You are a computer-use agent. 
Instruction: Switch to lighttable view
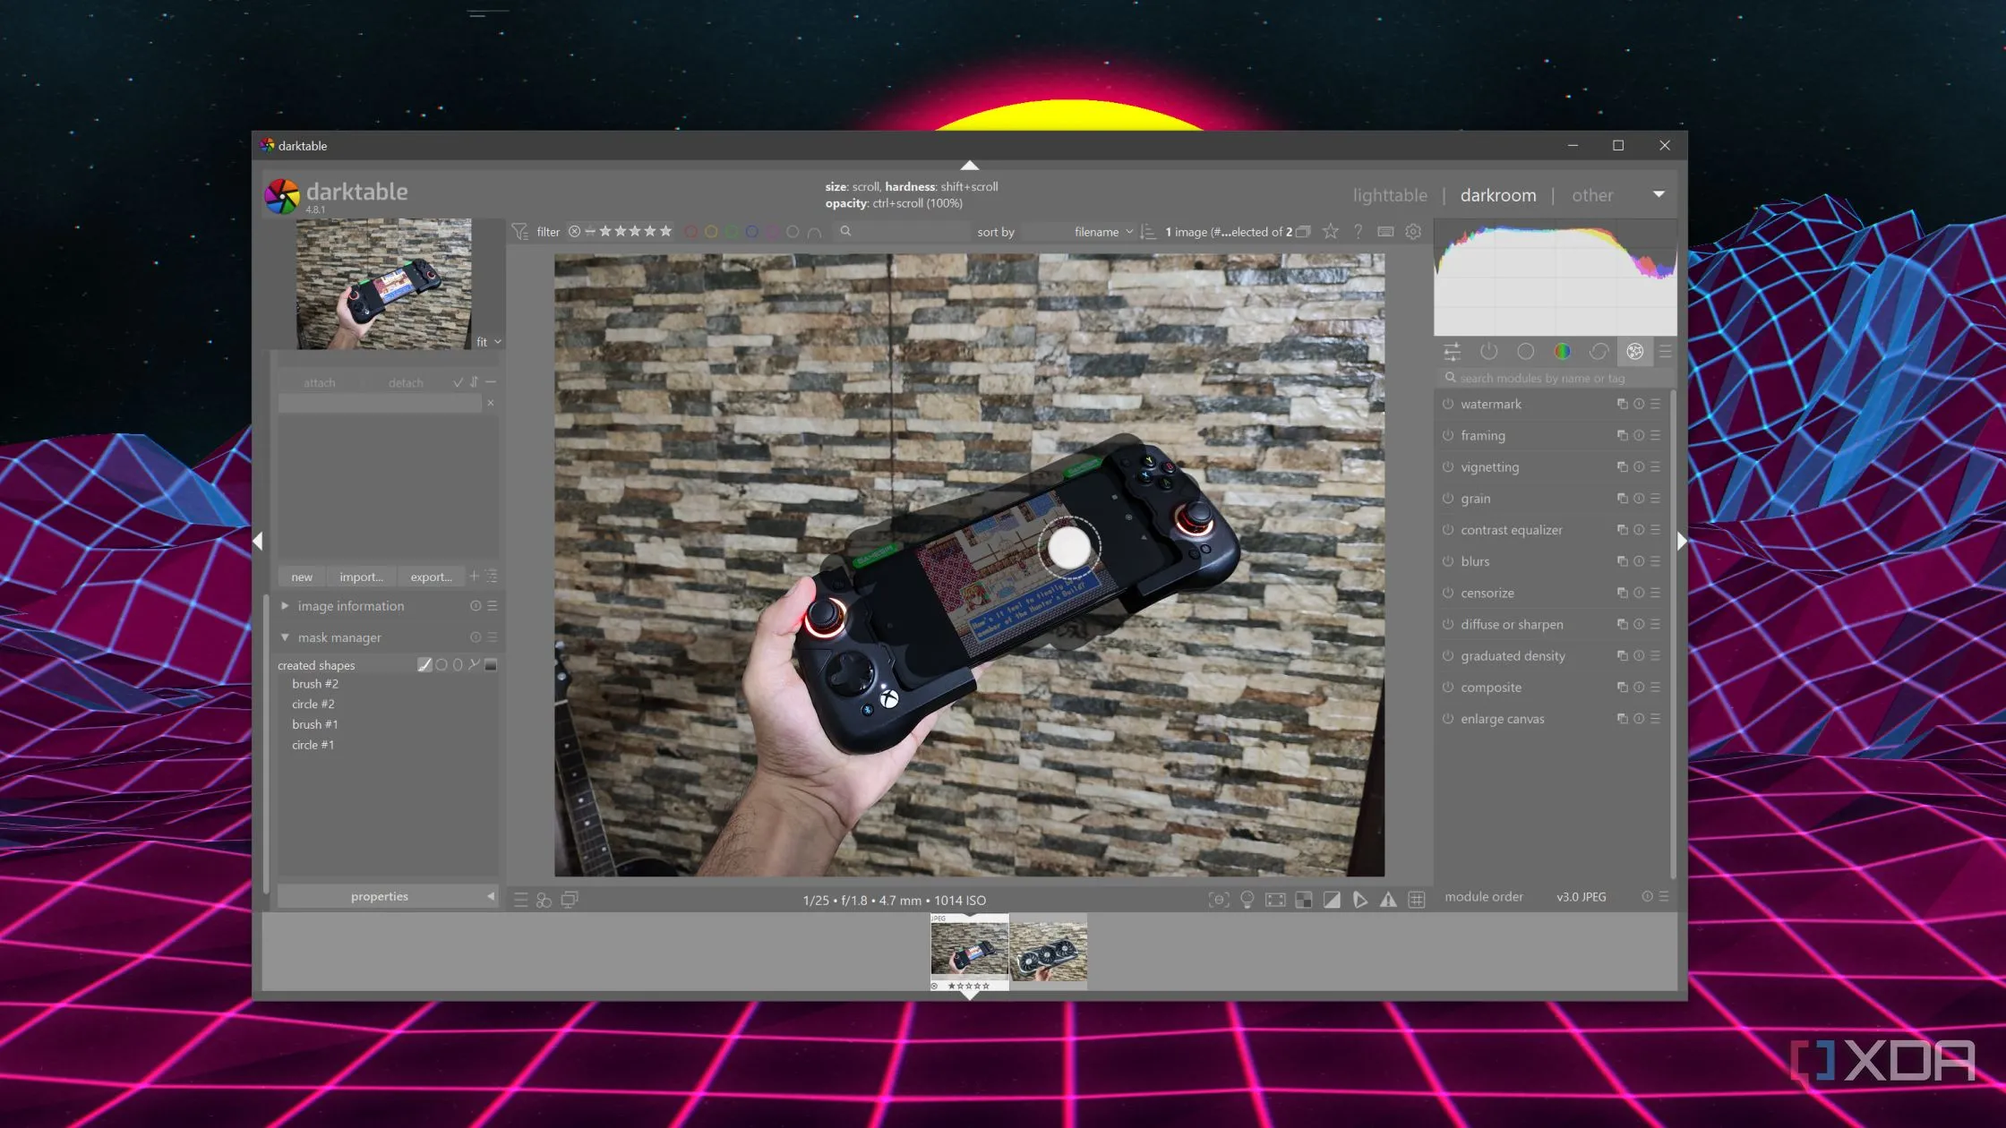[1390, 195]
